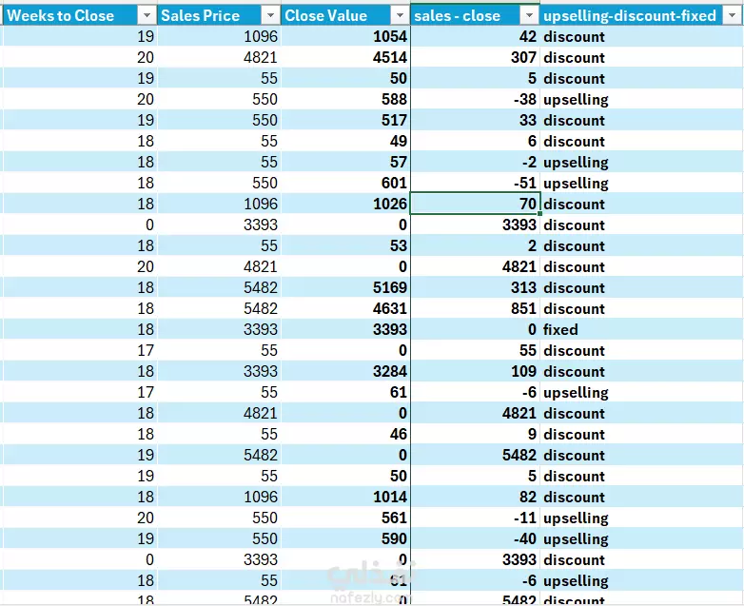The height and width of the screenshot is (606, 744).
Task: Click the Close Value cell 590
Action: click(345, 538)
